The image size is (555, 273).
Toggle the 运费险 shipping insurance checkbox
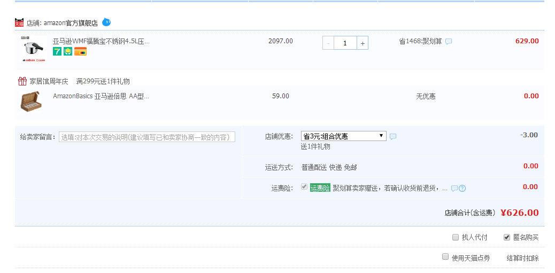click(304, 186)
